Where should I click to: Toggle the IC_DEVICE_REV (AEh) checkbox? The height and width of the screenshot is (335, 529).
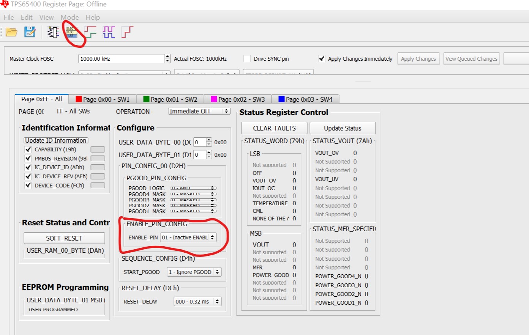(x=28, y=176)
